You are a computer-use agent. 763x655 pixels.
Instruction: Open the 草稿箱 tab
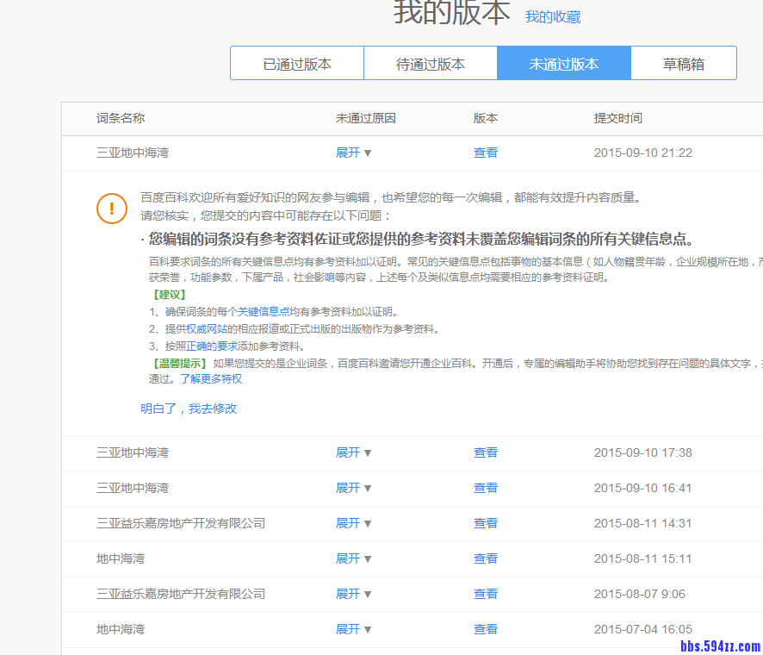[684, 62]
